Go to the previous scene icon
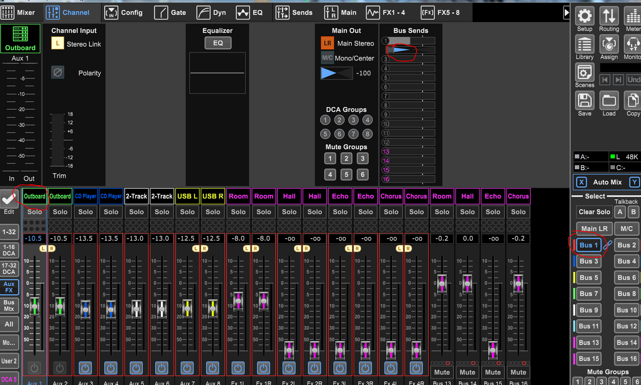This screenshot has width=641, height=385. 605,80
